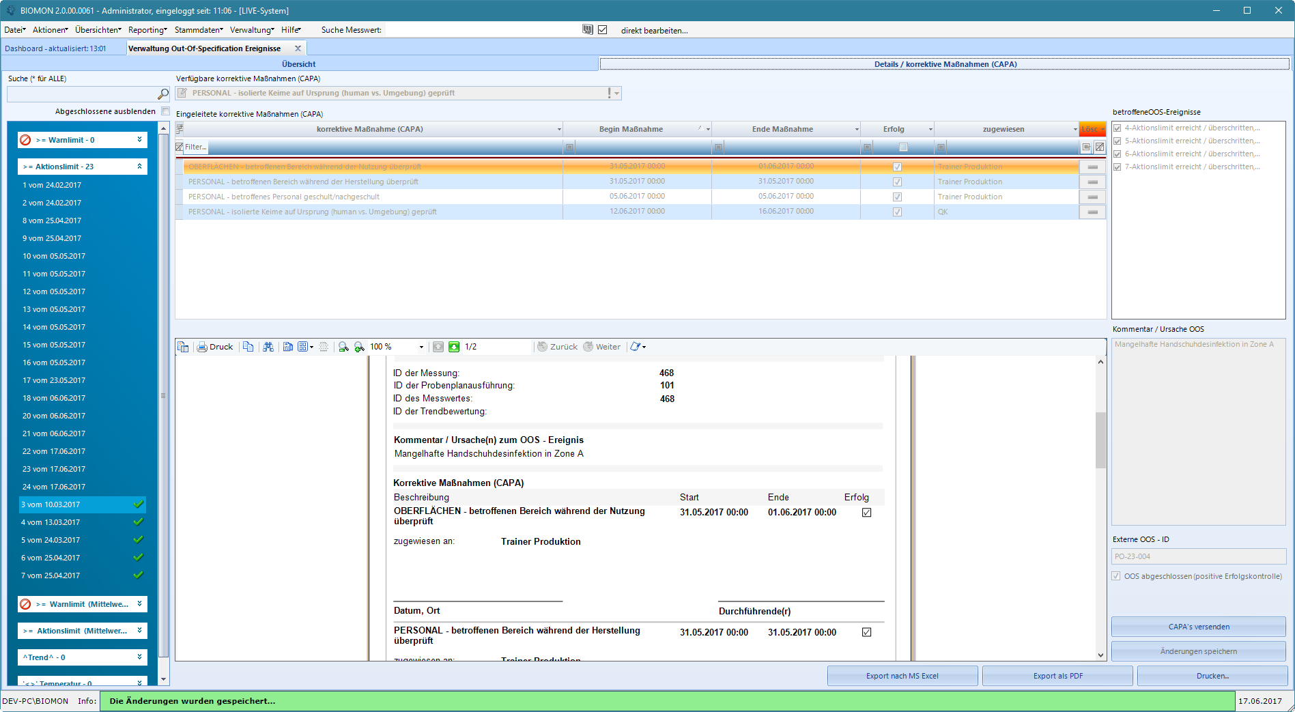Toggle 'OOS abgeschlossen' checkbox
This screenshot has height=712, width=1295.
coord(1116,576)
